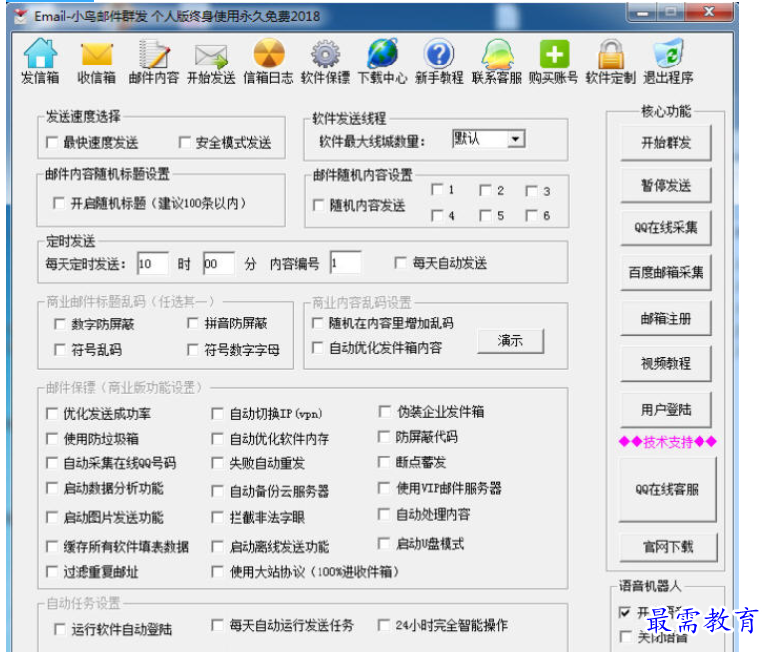
Task: Enable 最快速度发送 checkbox
Action: click(x=52, y=142)
